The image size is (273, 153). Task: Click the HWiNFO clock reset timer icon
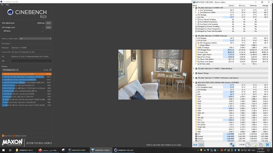(x=248, y=144)
